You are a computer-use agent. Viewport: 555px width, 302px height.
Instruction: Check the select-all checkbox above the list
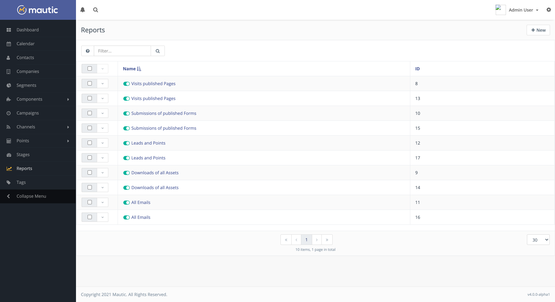(x=89, y=68)
